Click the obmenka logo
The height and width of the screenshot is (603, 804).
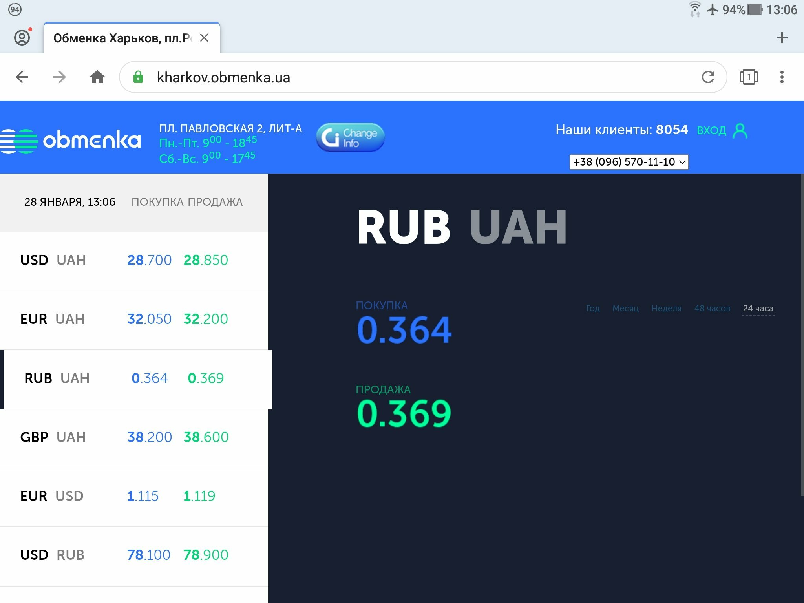tap(71, 141)
